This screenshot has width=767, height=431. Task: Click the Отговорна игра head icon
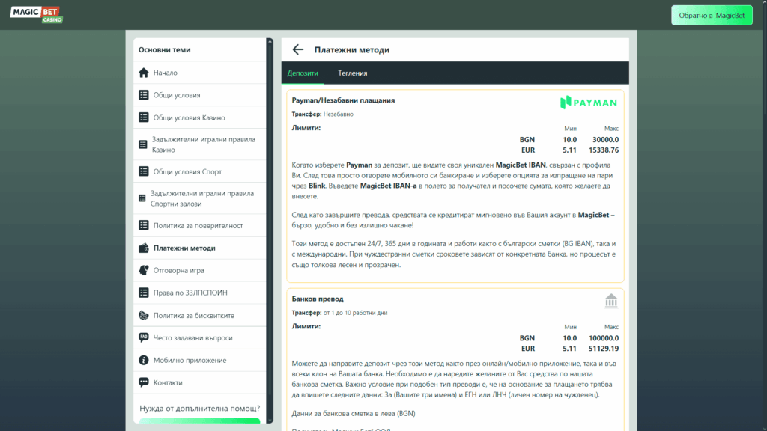click(x=144, y=270)
